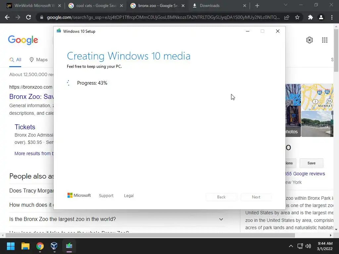
Task: Click the address bar padlock icon
Action: (42, 17)
